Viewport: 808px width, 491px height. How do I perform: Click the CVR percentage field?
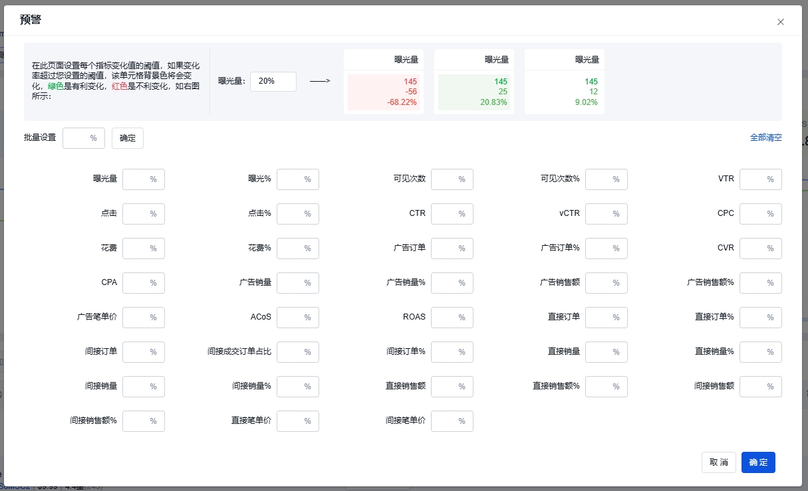pos(757,248)
